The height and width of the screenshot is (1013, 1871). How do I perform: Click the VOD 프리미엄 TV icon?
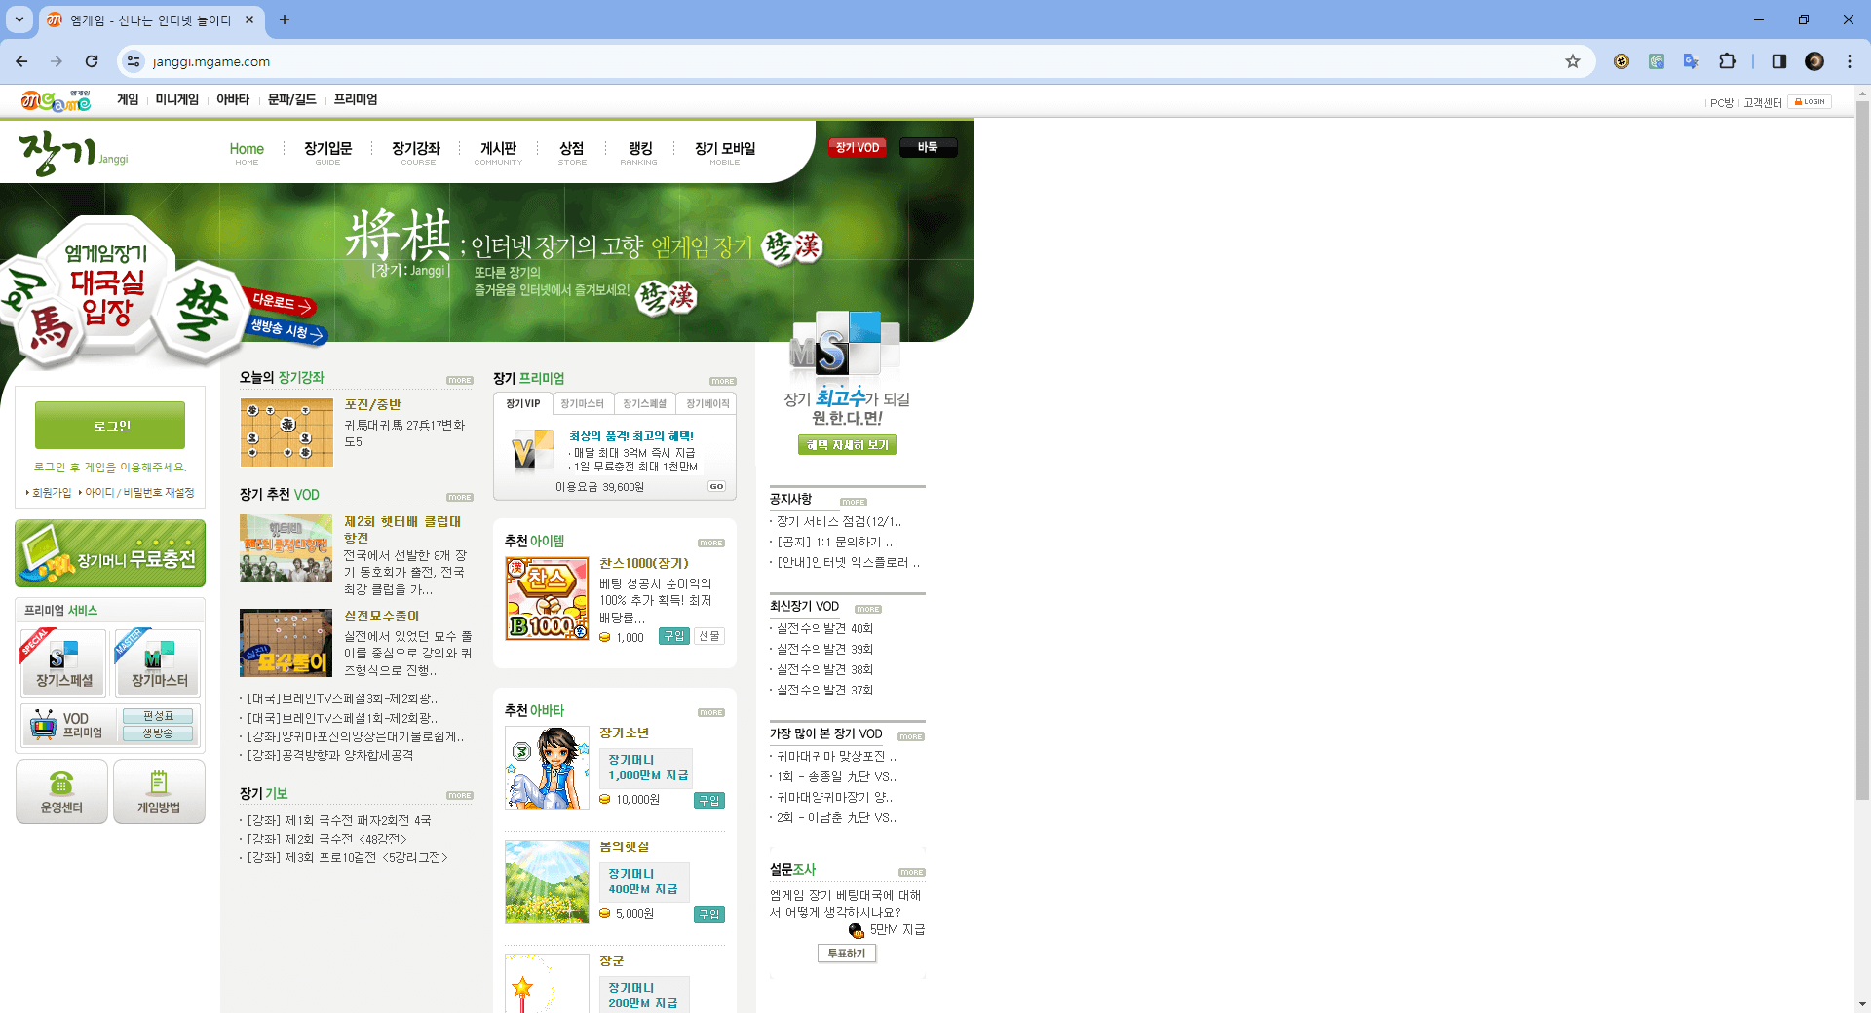coord(44,725)
